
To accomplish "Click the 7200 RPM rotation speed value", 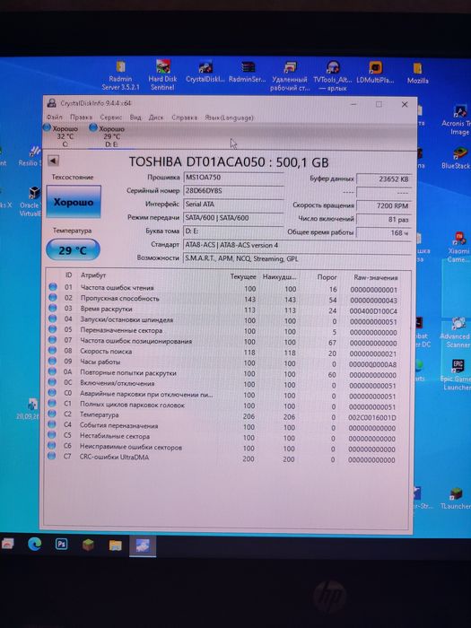I will [383, 205].
